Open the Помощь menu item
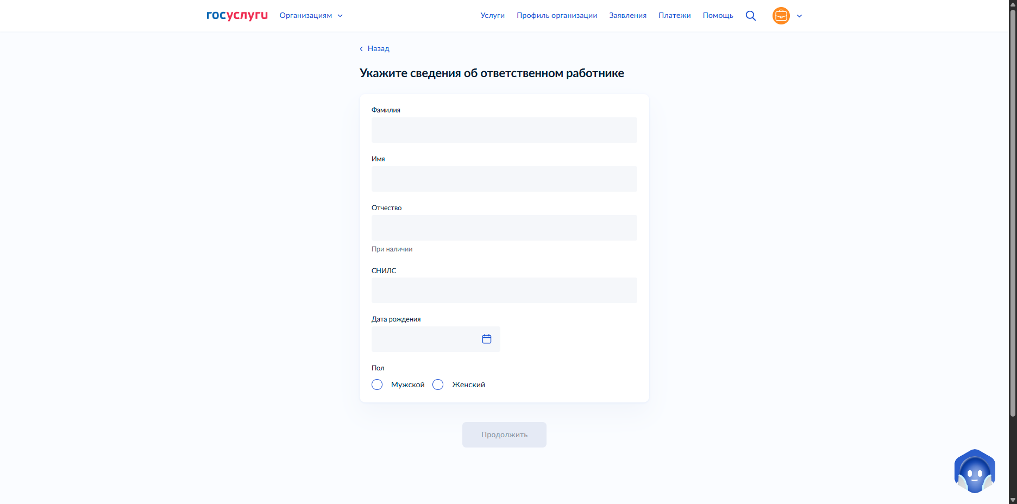 pyautogui.click(x=718, y=16)
